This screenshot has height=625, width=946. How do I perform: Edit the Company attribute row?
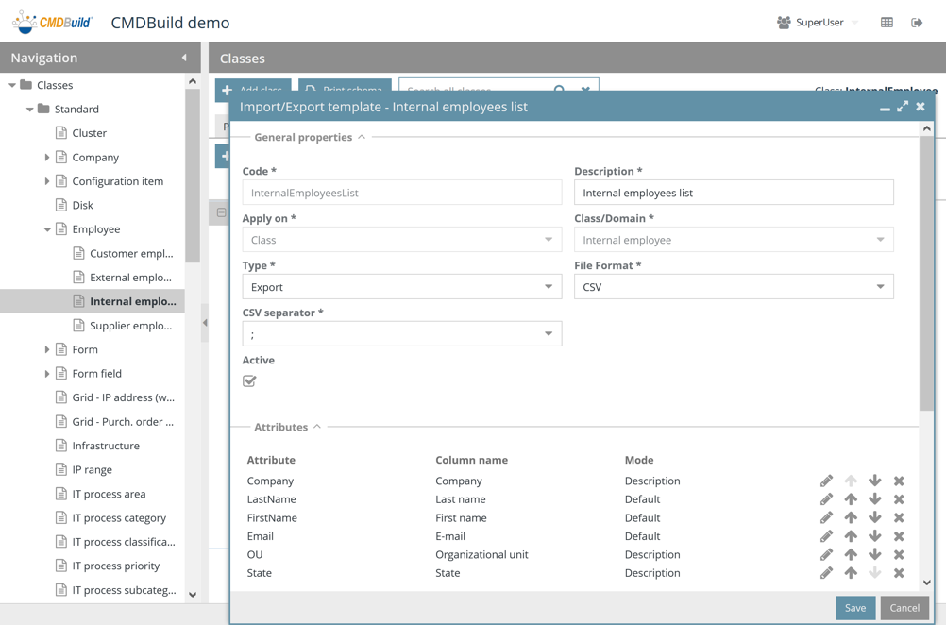[x=826, y=481]
